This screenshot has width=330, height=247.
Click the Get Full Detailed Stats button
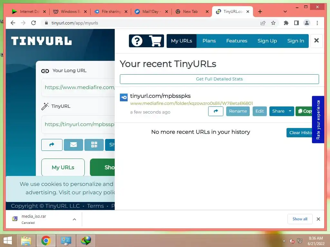point(219,79)
